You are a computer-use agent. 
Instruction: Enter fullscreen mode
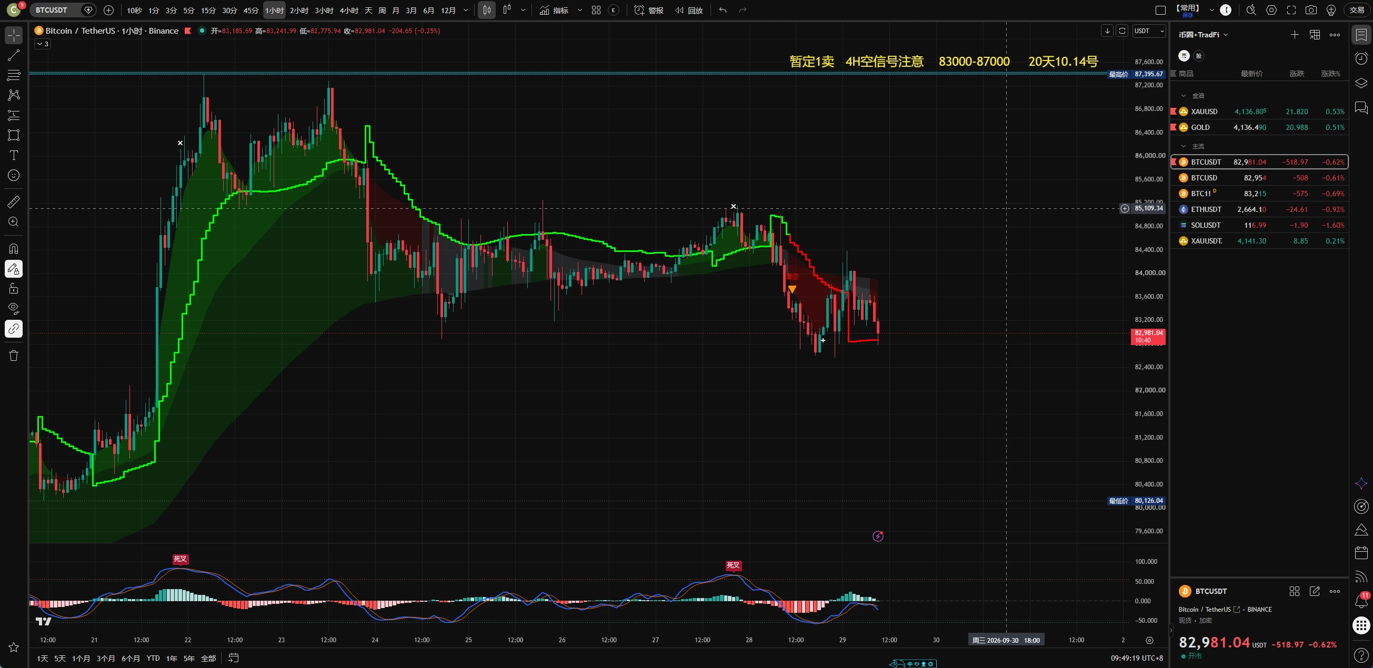click(1291, 10)
